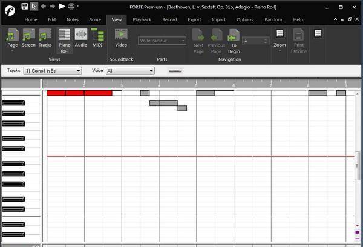Viewport: 363px width, 247px height.
Task: Open Print Preview
Action: [x=299, y=41]
